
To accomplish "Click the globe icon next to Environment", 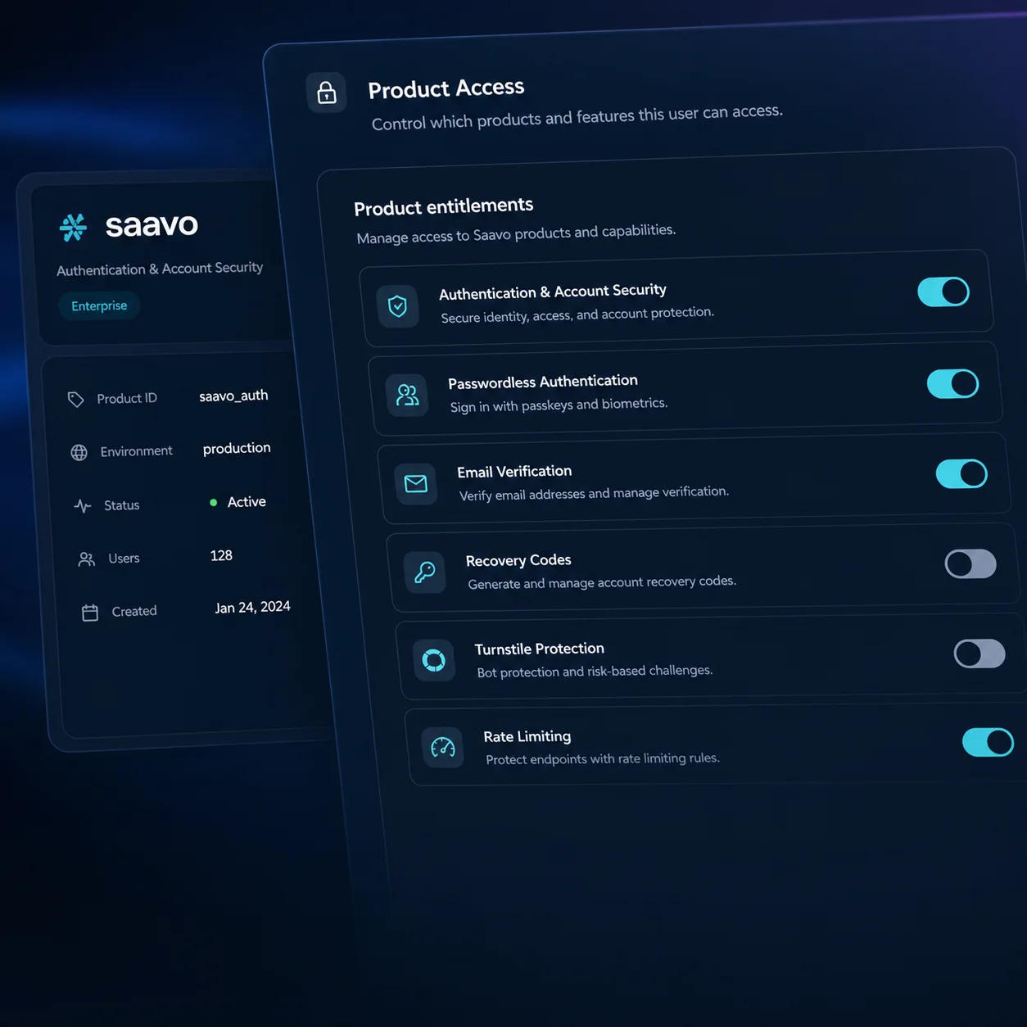I will click(79, 453).
